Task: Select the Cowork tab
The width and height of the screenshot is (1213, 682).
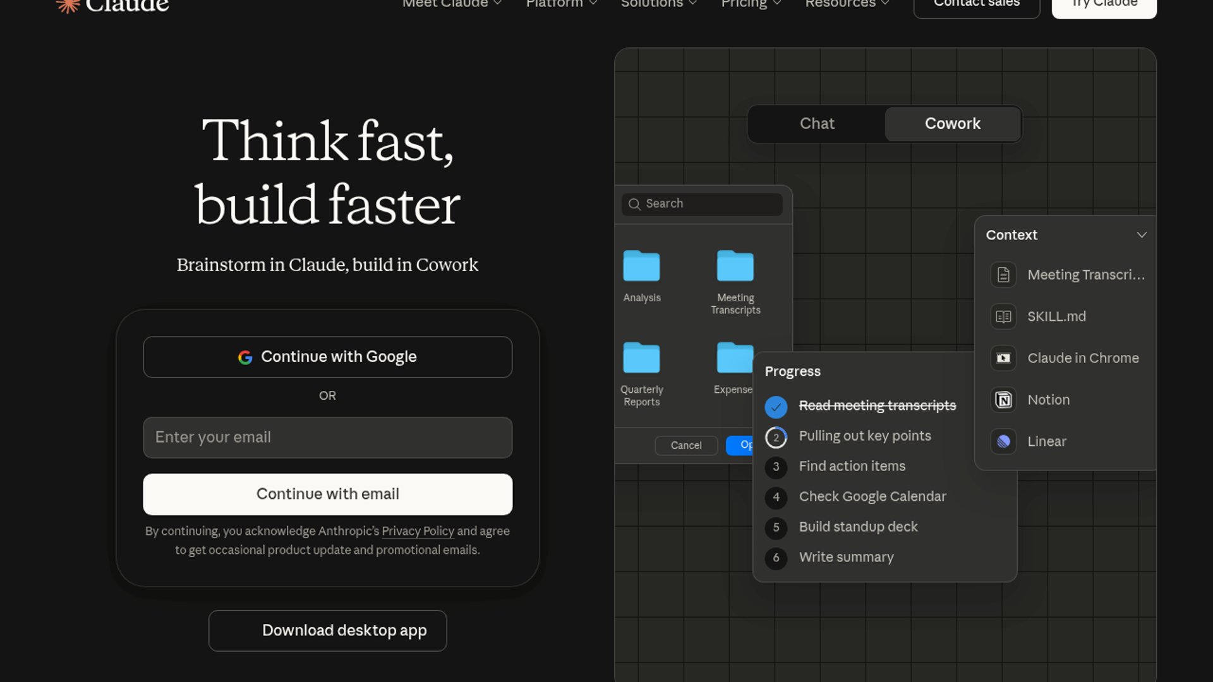Action: 952,124
